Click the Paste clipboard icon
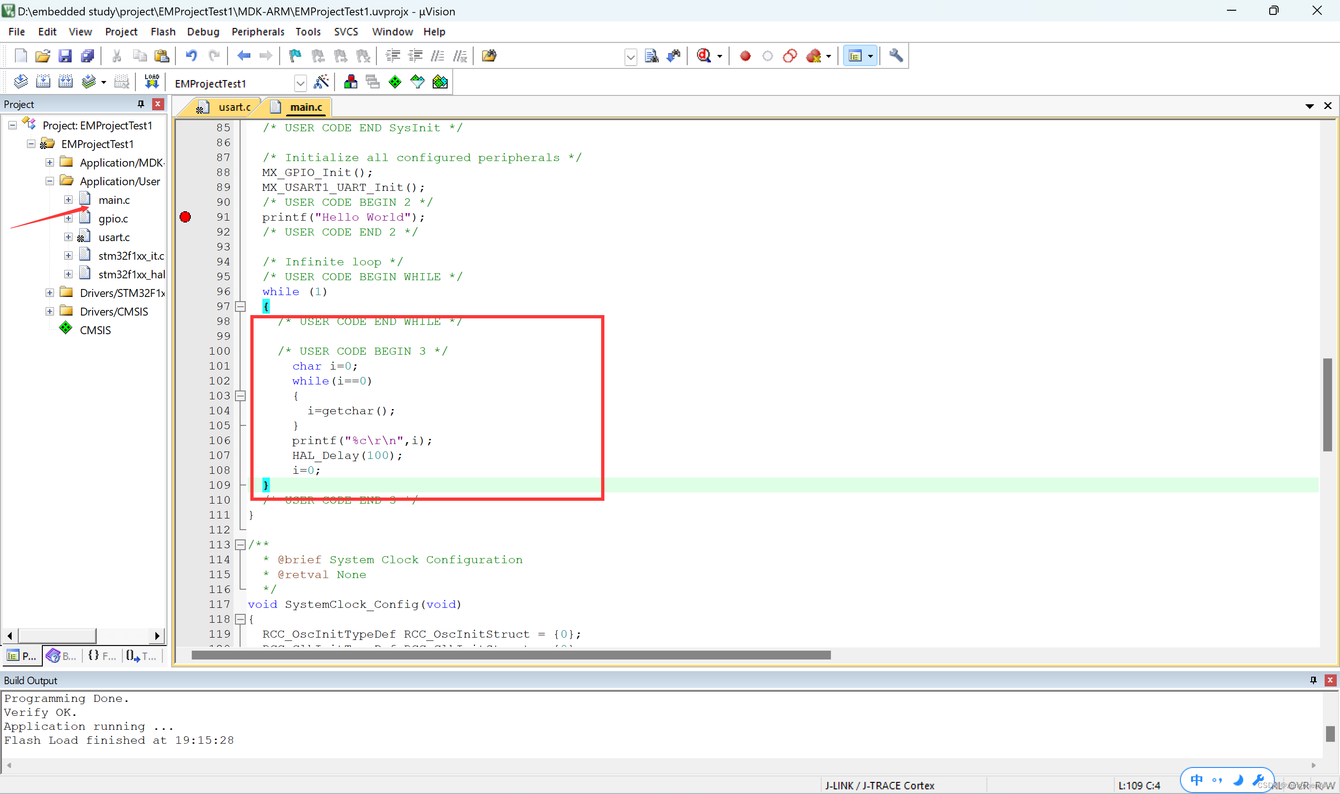The width and height of the screenshot is (1340, 794). point(161,56)
